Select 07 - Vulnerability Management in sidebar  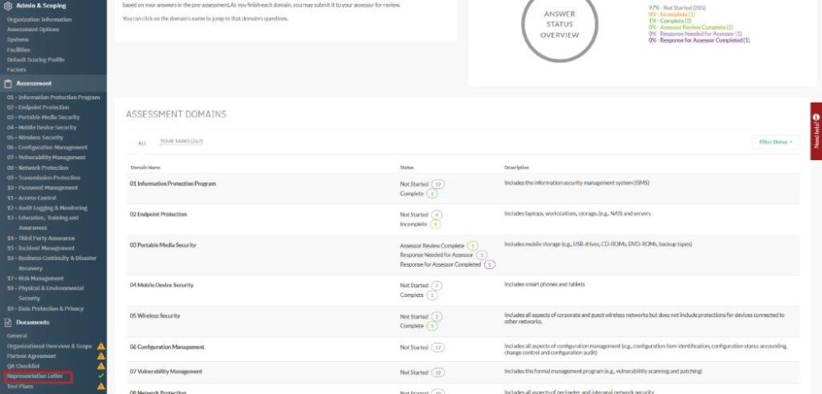(x=46, y=157)
